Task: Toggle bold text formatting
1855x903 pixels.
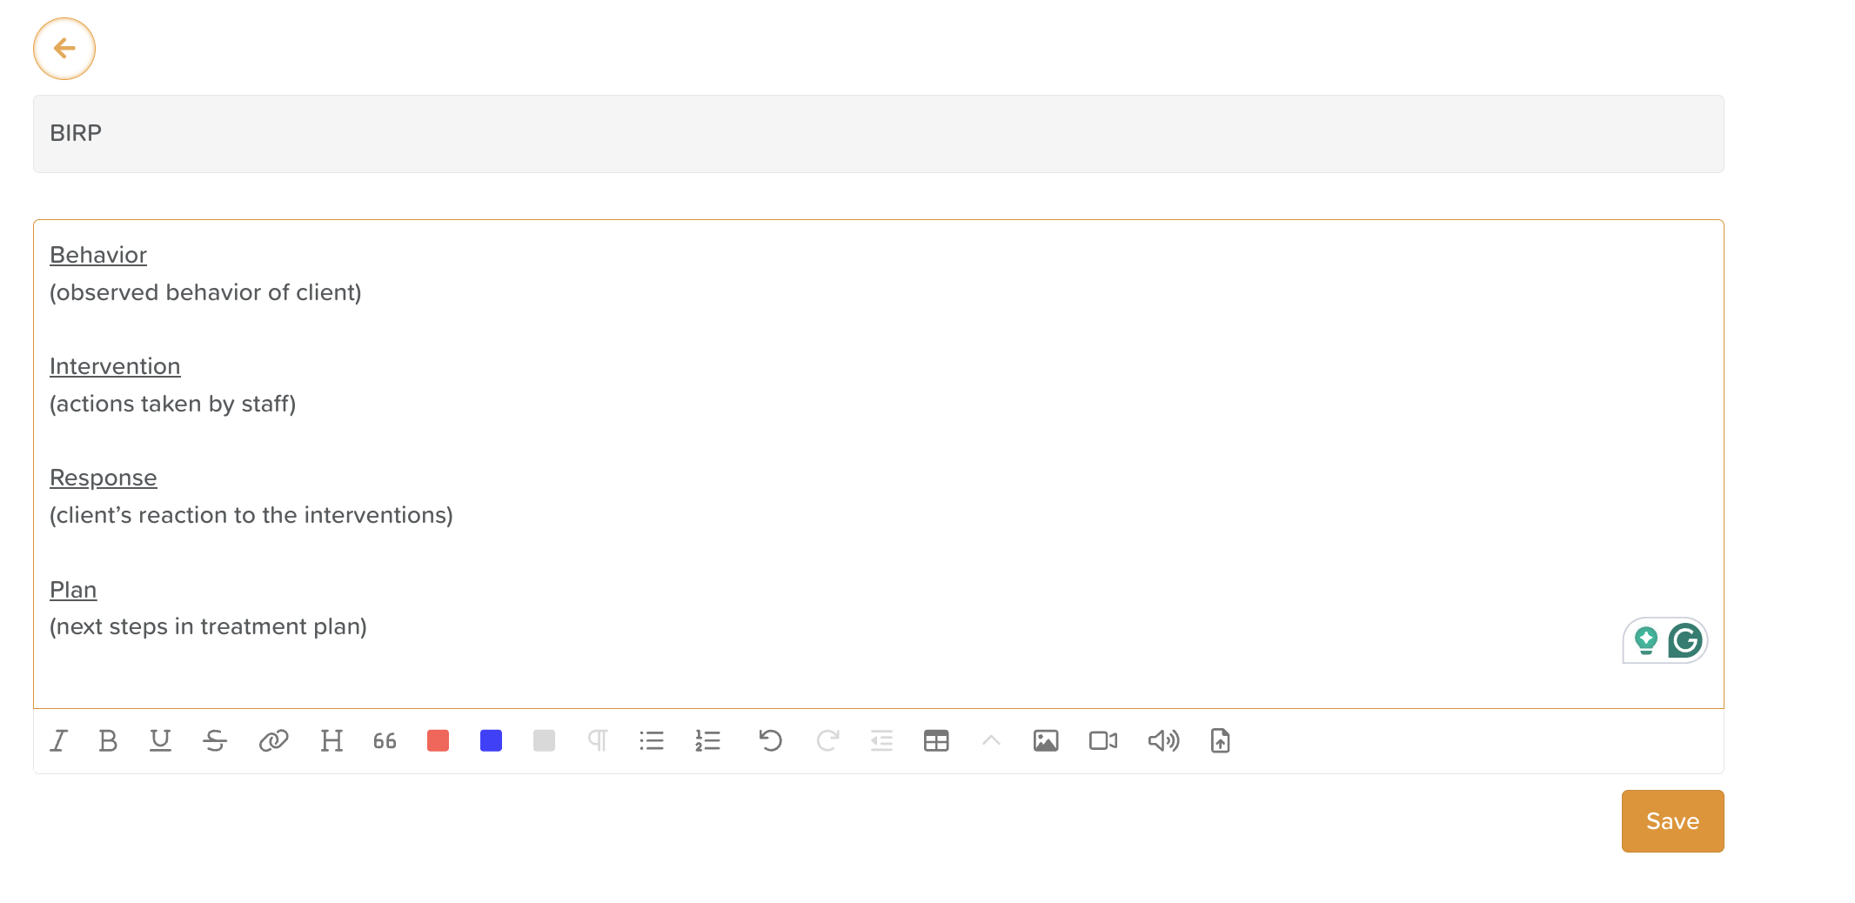Action: pyautogui.click(x=108, y=741)
